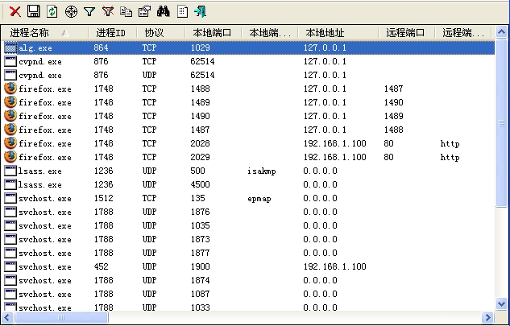The image size is (510, 326).
Task: Click 192.168.1.100 on svchost.exe 1900 row
Action: tap(334, 266)
